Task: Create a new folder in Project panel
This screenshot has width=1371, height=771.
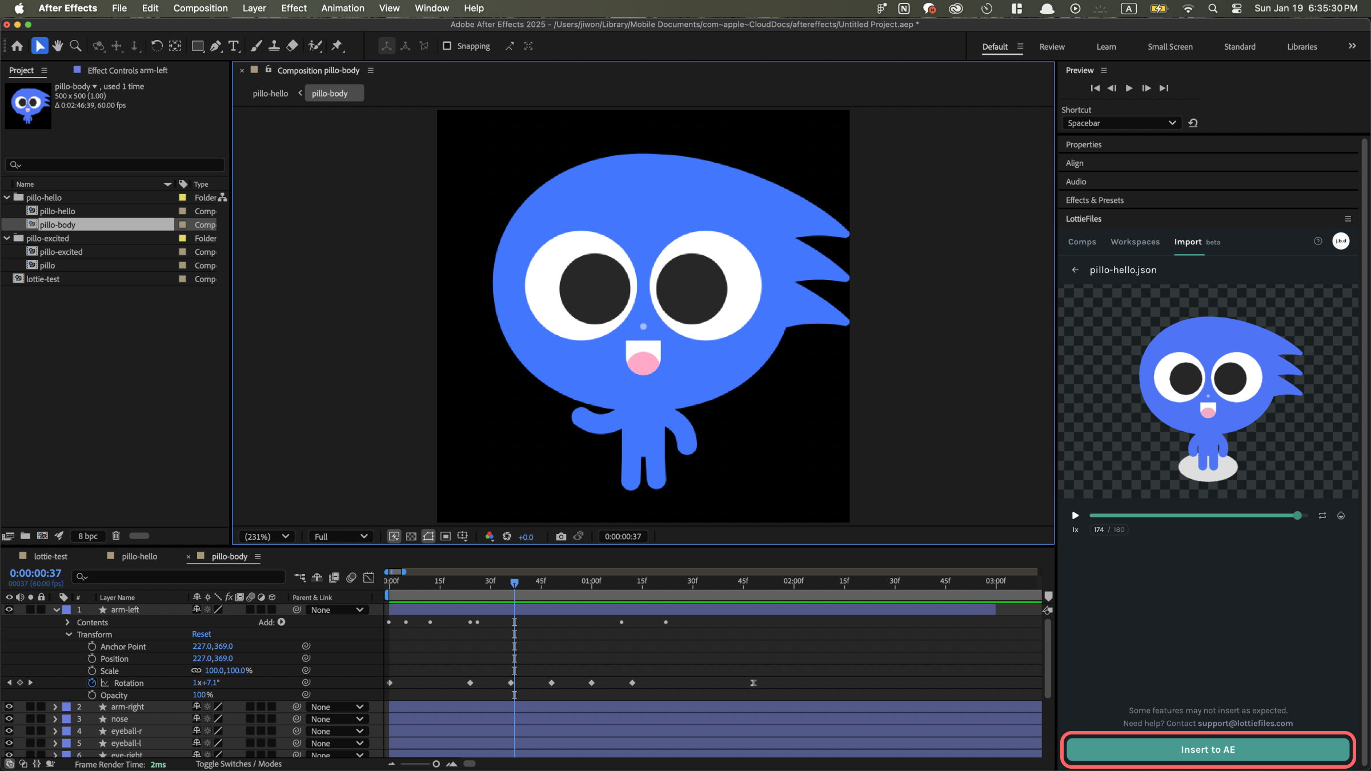Action: [25, 536]
